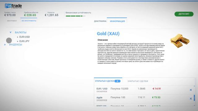Click the Gold (XAU) heading
The width and height of the screenshot is (198, 111).
point(108,34)
